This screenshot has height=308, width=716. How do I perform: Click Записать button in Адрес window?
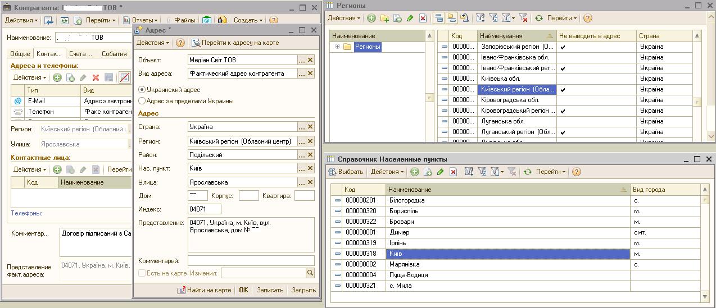270,290
